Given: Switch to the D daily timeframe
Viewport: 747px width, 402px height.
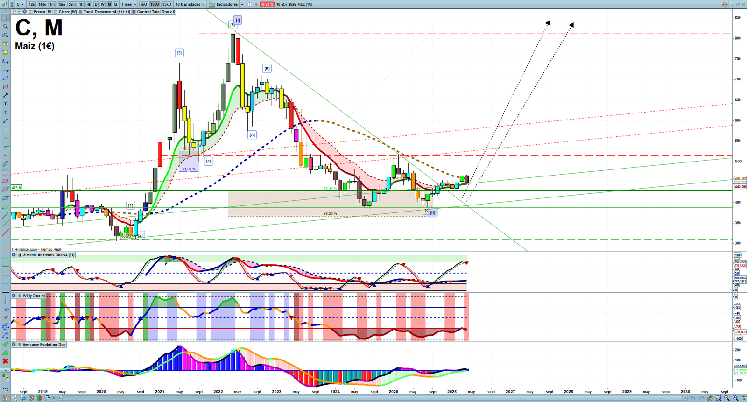Looking at the screenshot, I should click(96, 4).
